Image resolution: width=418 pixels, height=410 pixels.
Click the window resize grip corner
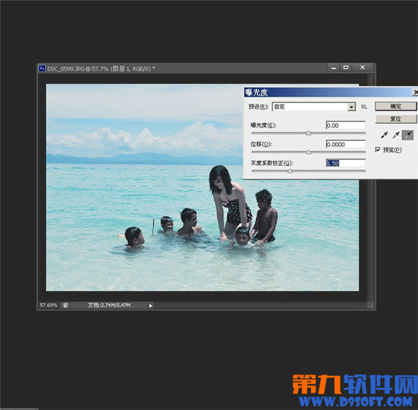[x=371, y=306]
